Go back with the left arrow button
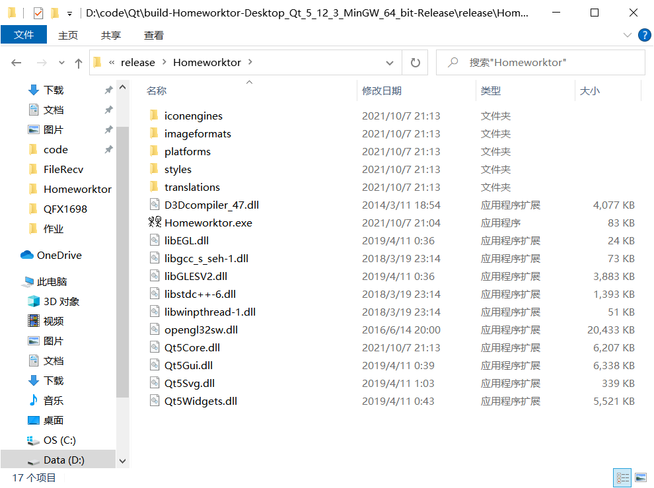The height and width of the screenshot is (488, 654). (x=17, y=63)
